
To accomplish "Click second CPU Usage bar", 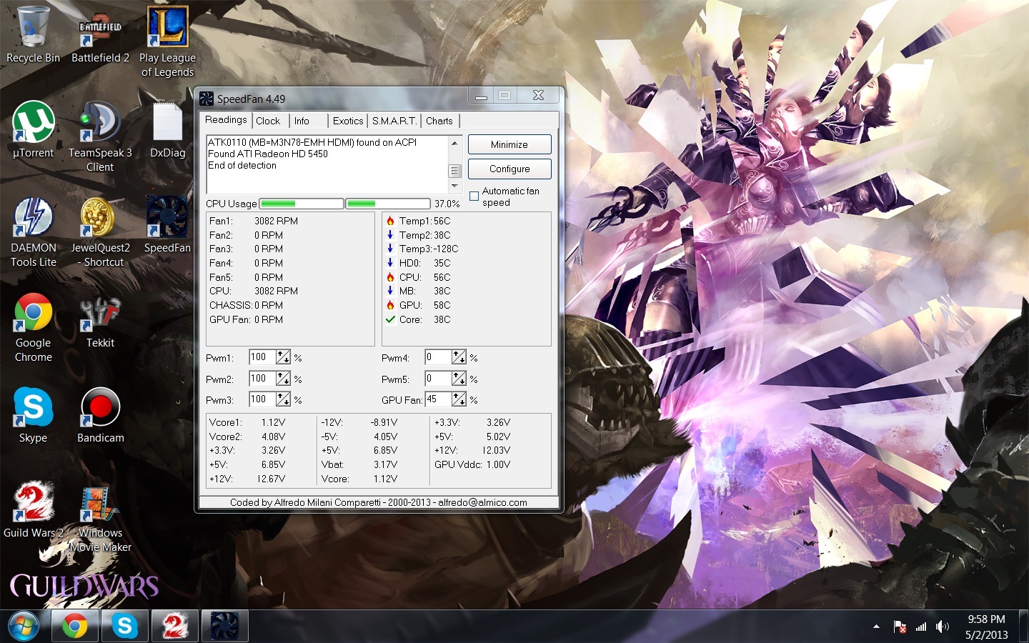I will [388, 204].
